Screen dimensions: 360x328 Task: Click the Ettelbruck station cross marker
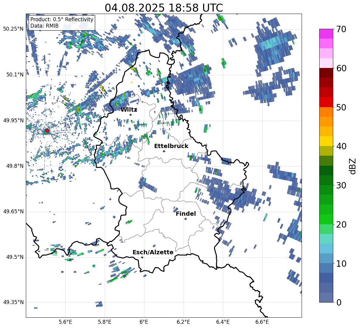point(164,151)
